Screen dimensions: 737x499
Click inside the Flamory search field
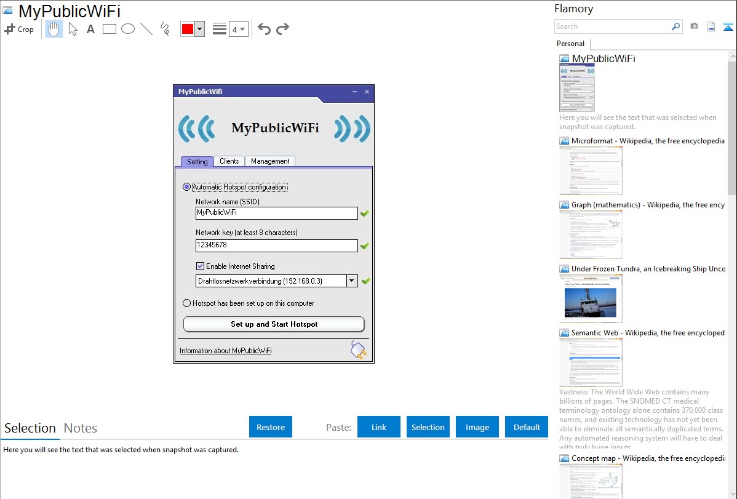(x=613, y=26)
